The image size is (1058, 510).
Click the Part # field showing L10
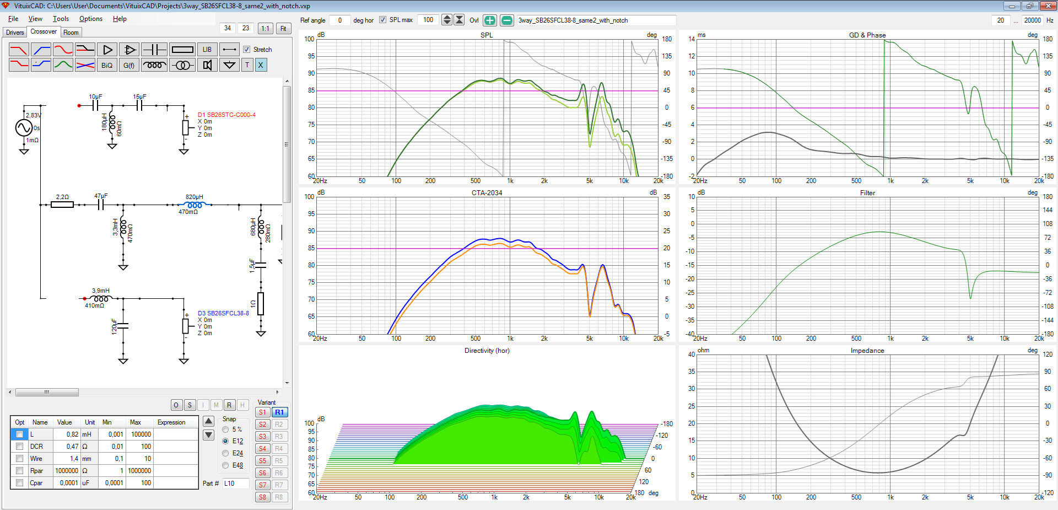point(236,484)
